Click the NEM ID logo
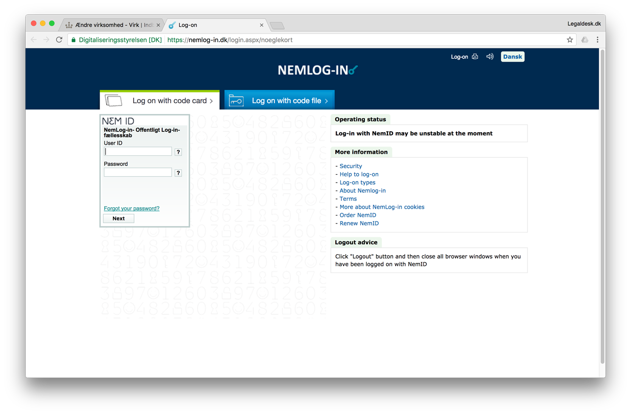The height and width of the screenshot is (414, 631). (118, 121)
